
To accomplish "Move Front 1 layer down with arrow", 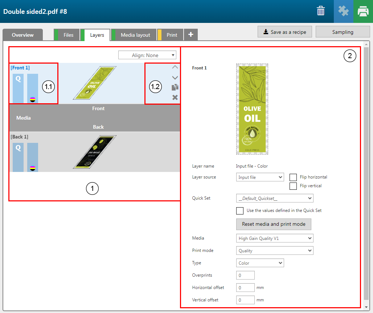I will pos(175,77).
